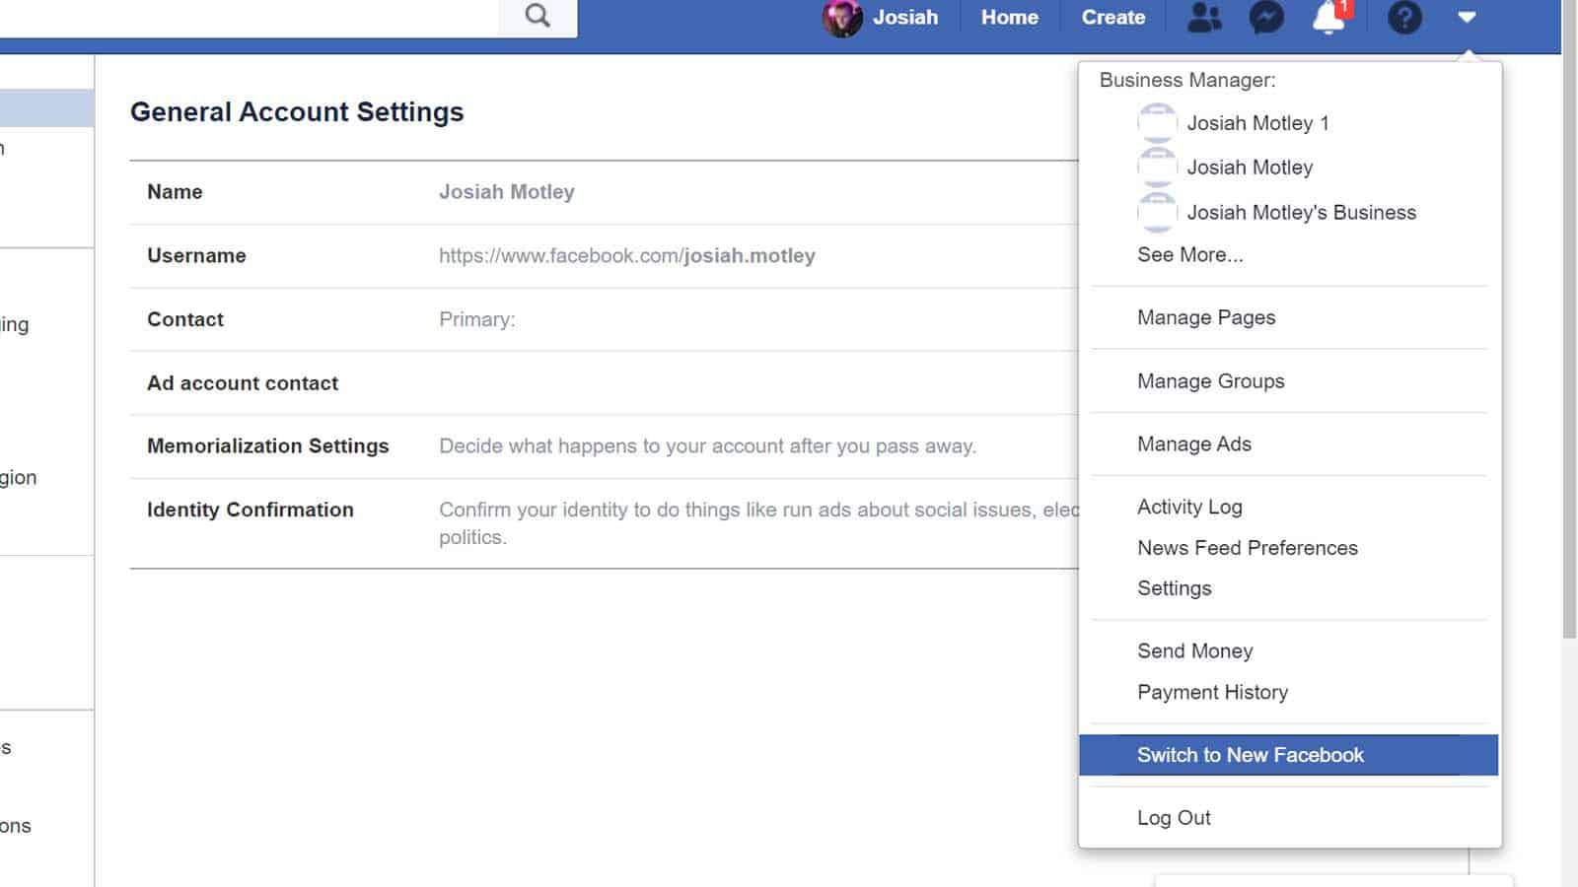Collapse the account dropdown arrow

[x=1467, y=17]
